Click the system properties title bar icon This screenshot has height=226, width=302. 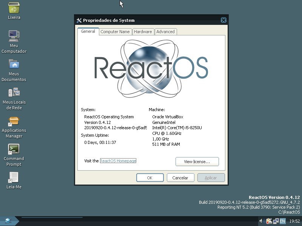(x=79, y=20)
